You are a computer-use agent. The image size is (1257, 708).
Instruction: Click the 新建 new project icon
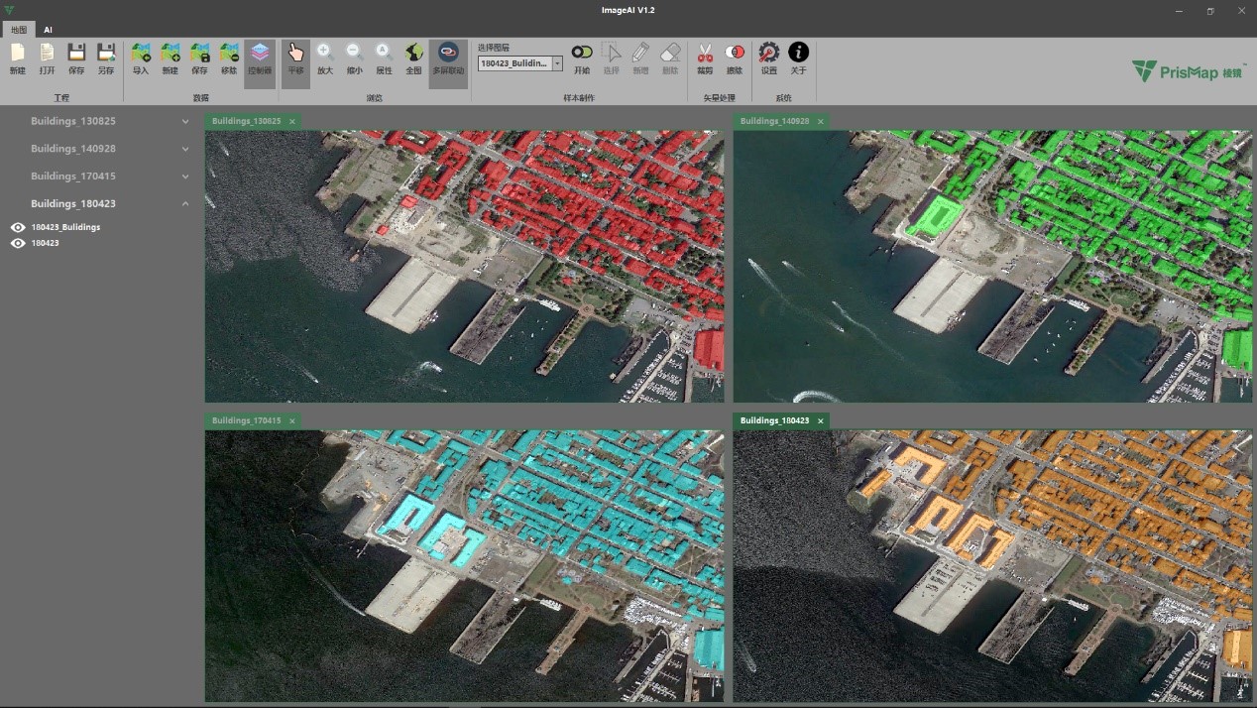(x=17, y=54)
